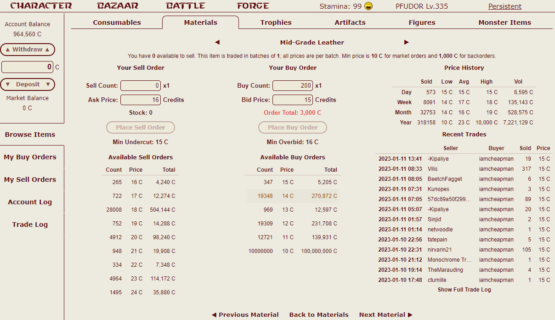Click seller nirvarin21 in recent trades
The height and width of the screenshot is (320, 555).
(x=440, y=250)
